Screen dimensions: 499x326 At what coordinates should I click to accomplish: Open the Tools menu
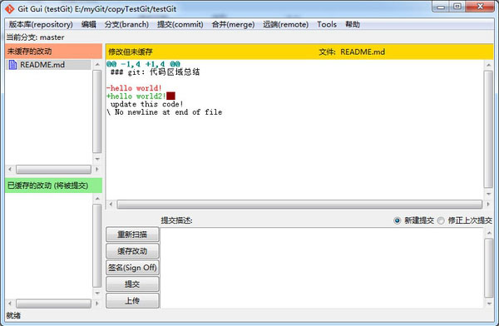[327, 24]
